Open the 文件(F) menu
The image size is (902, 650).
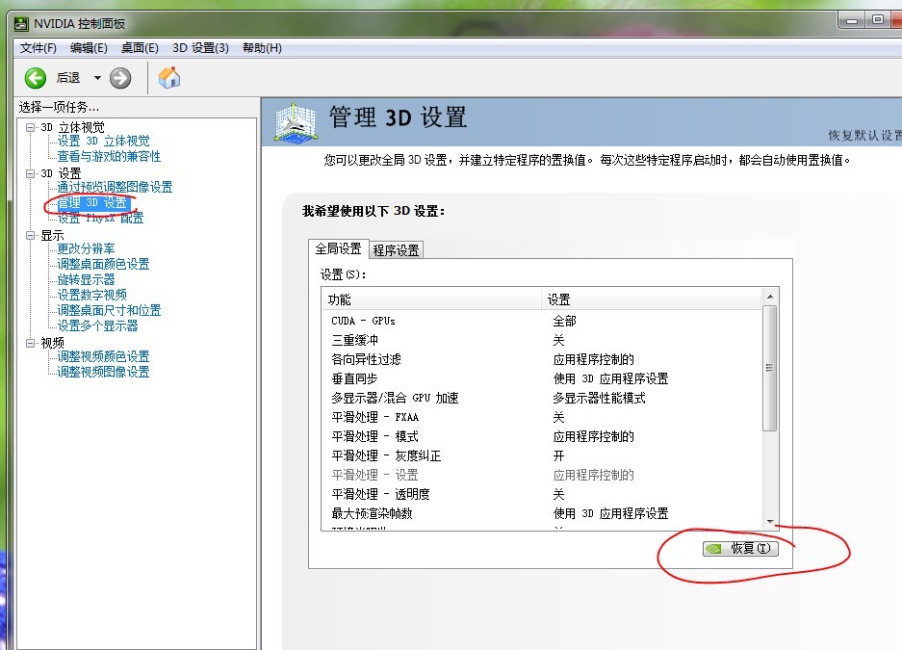[39, 48]
